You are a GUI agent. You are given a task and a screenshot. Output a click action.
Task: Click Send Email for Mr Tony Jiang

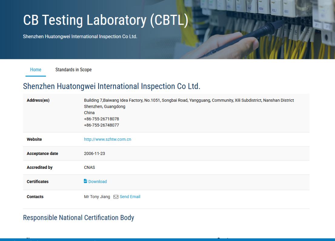coord(130,197)
